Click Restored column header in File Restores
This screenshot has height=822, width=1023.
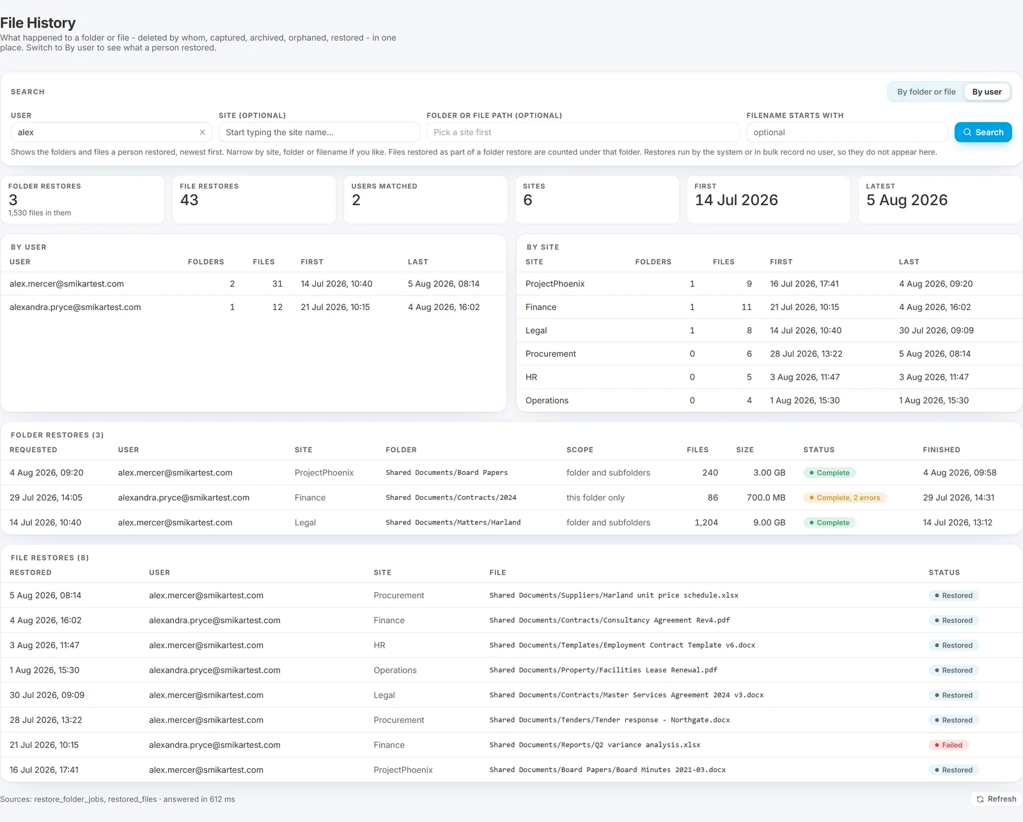coord(31,573)
